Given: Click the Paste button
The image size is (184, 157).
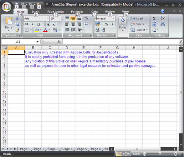Looking at the screenshot, I should [x=8, y=24].
